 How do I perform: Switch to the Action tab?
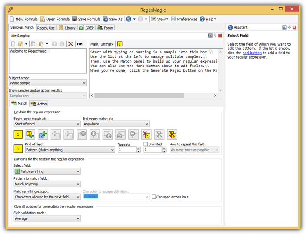tap(39, 104)
